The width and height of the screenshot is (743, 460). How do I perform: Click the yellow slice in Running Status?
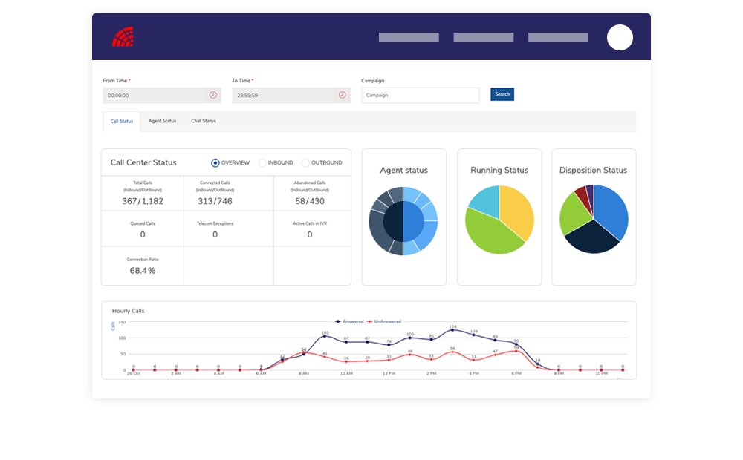coord(517,210)
